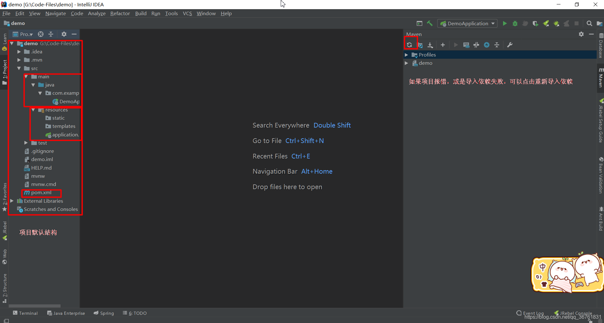Hide the Maven tool window
The width and height of the screenshot is (604, 323).
coord(591,34)
